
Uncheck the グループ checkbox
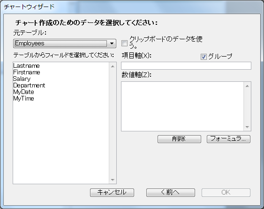point(204,57)
